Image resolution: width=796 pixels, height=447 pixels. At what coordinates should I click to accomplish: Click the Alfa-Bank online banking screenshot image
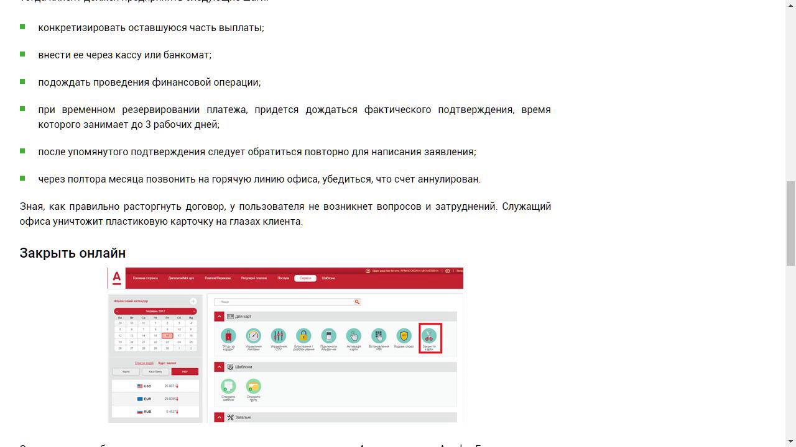[x=285, y=345]
